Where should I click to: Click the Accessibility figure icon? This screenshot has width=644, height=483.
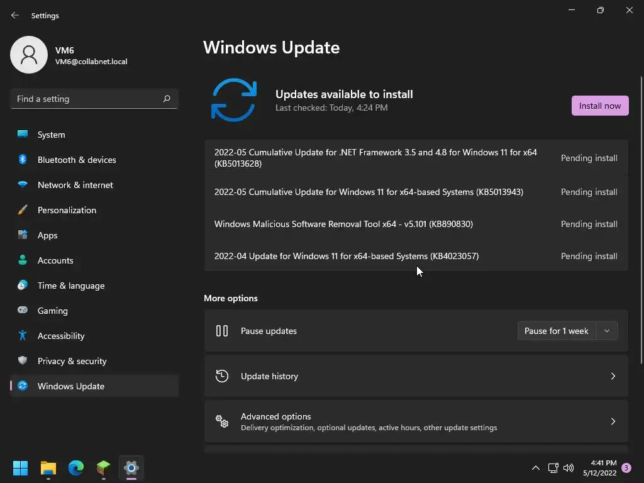pos(23,336)
